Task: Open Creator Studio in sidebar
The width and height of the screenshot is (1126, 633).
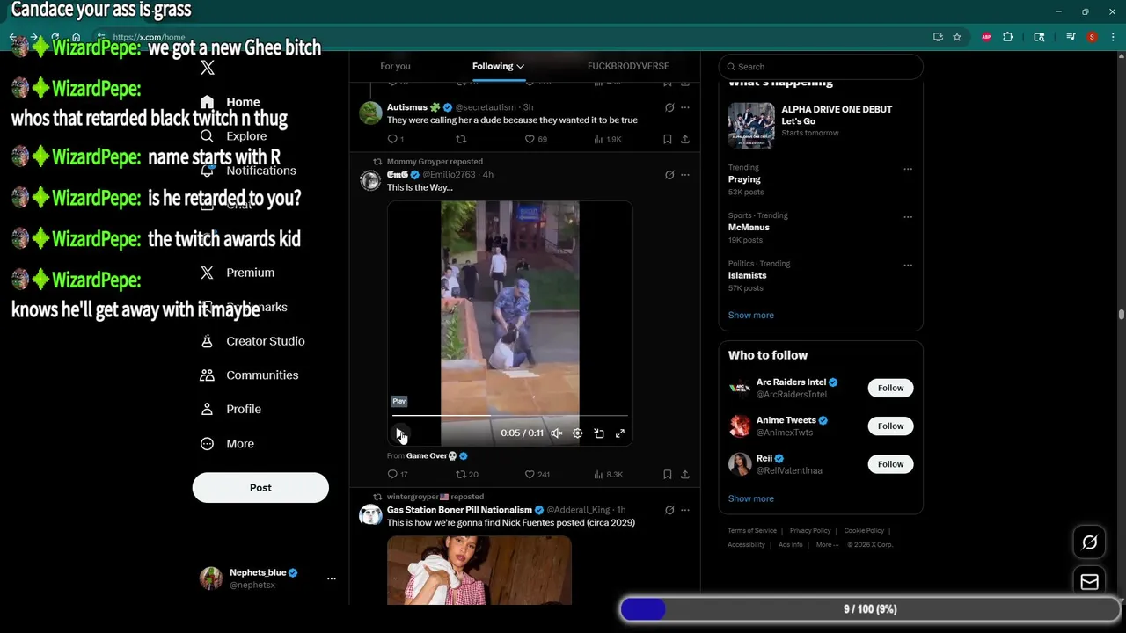Action: (x=252, y=341)
